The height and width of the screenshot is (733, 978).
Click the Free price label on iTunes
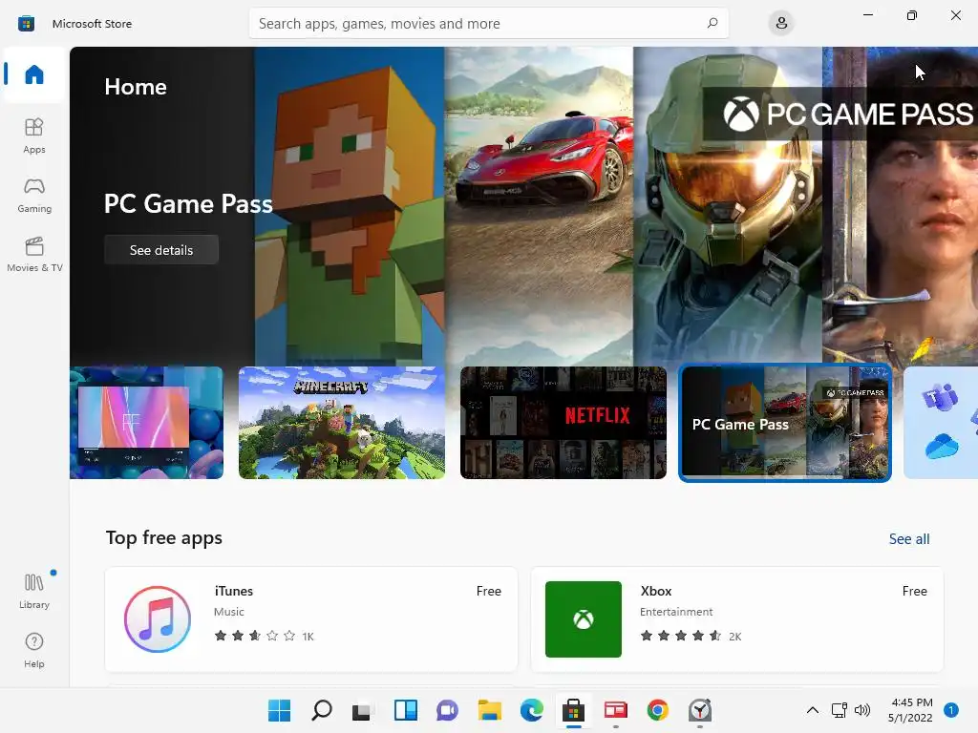click(x=488, y=591)
